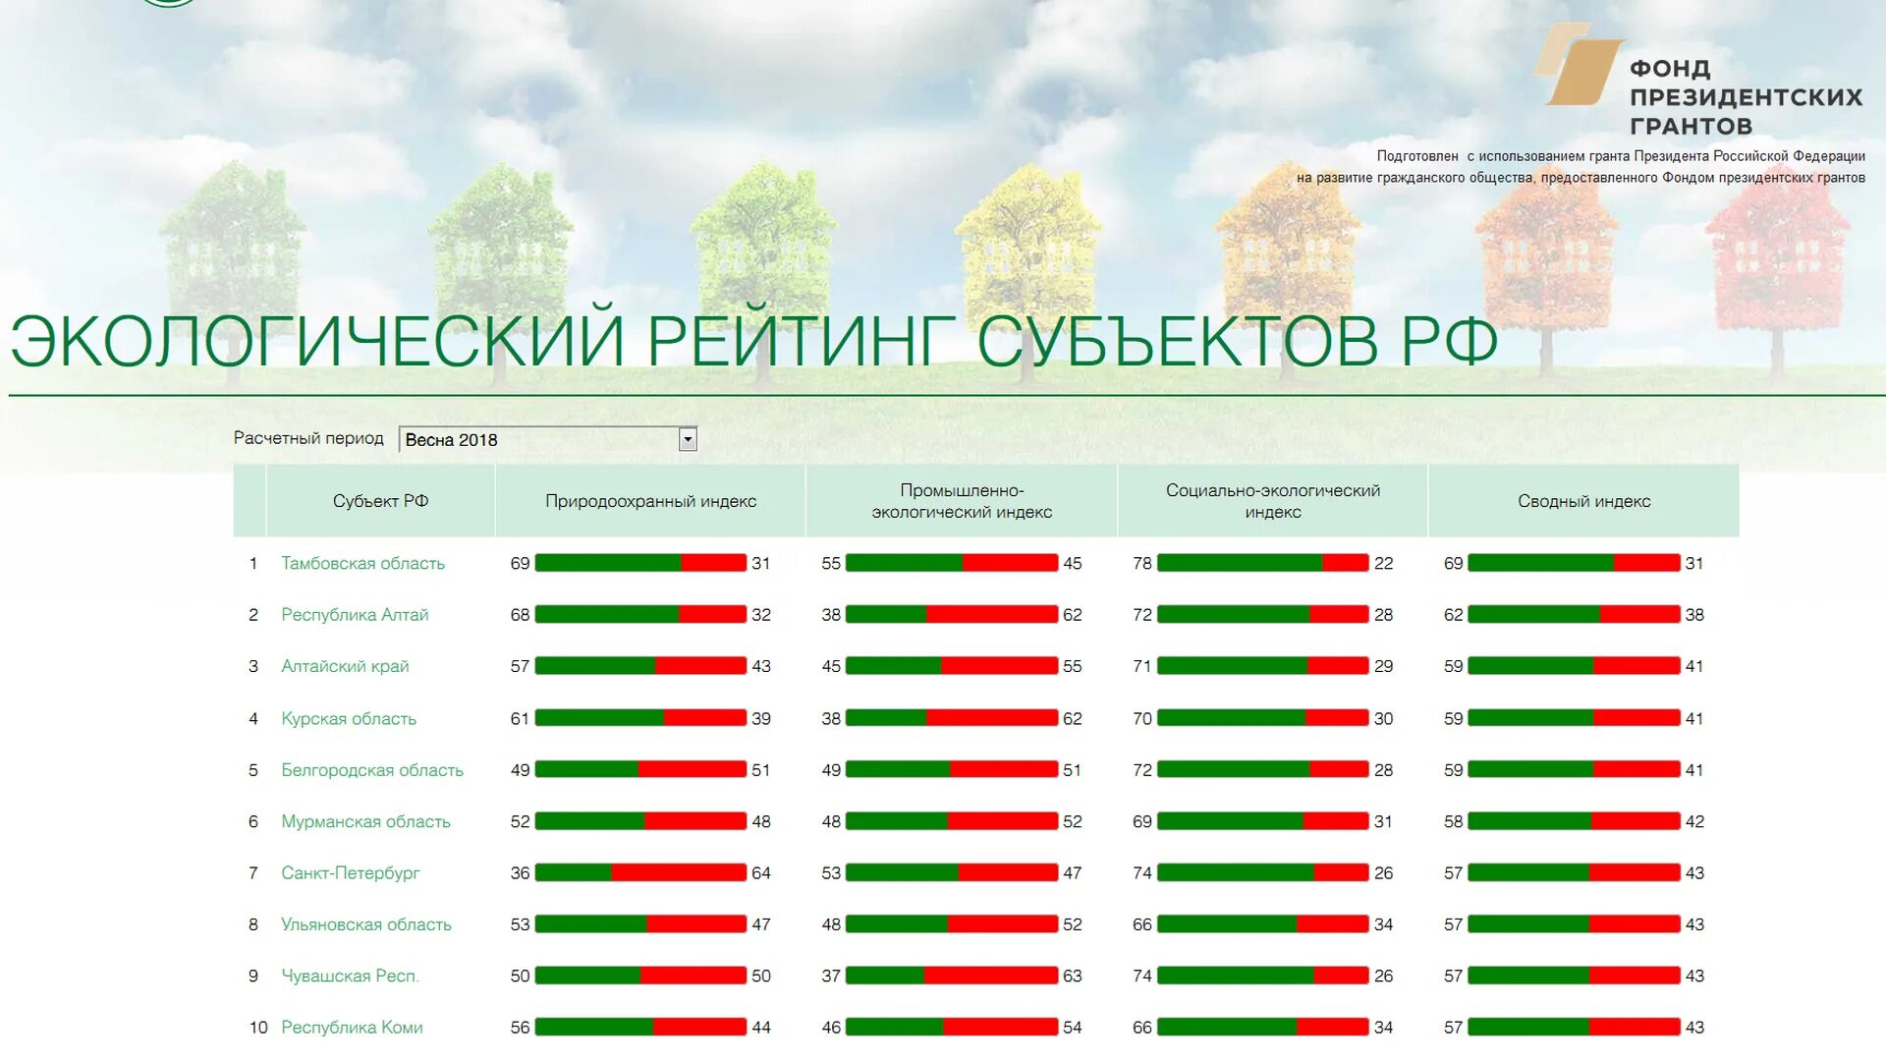Click Алтайский край Природоохранный index bar
Screen dimensions: 1886x1061
[640, 666]
